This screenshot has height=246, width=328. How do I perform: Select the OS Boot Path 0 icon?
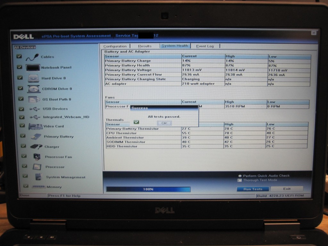[x=34, y=99]
